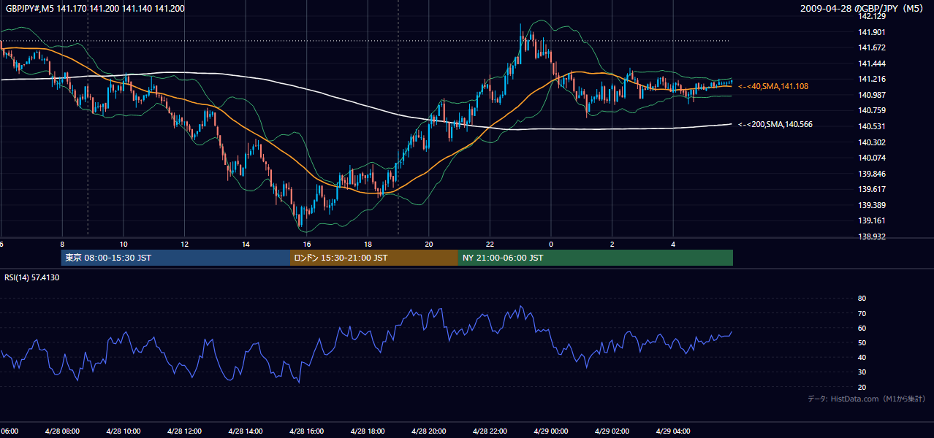Click the 4/28 16:00 time label
The width and height of the screenshot is (934, 438).
[x=307, y=431]
